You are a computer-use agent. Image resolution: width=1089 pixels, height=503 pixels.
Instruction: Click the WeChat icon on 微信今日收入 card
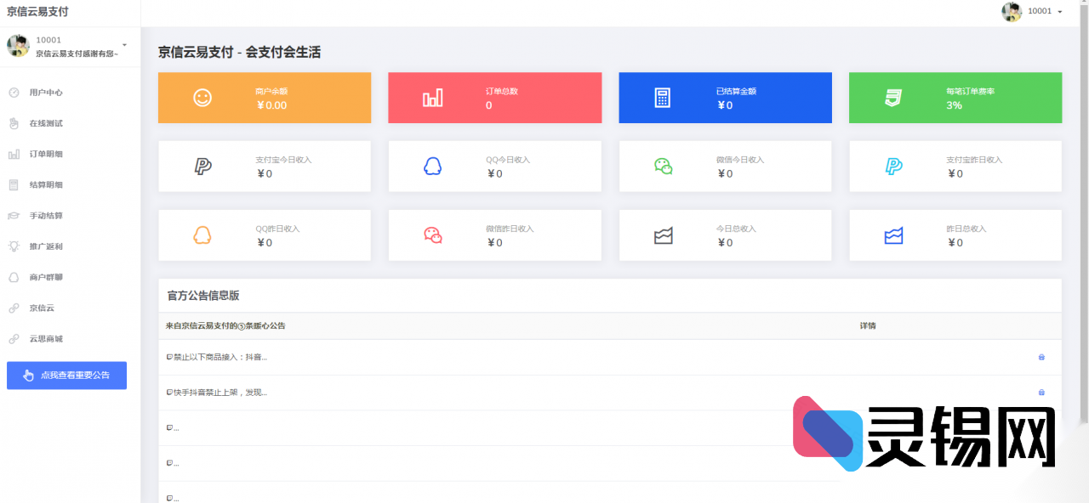[x=664, y=166]
